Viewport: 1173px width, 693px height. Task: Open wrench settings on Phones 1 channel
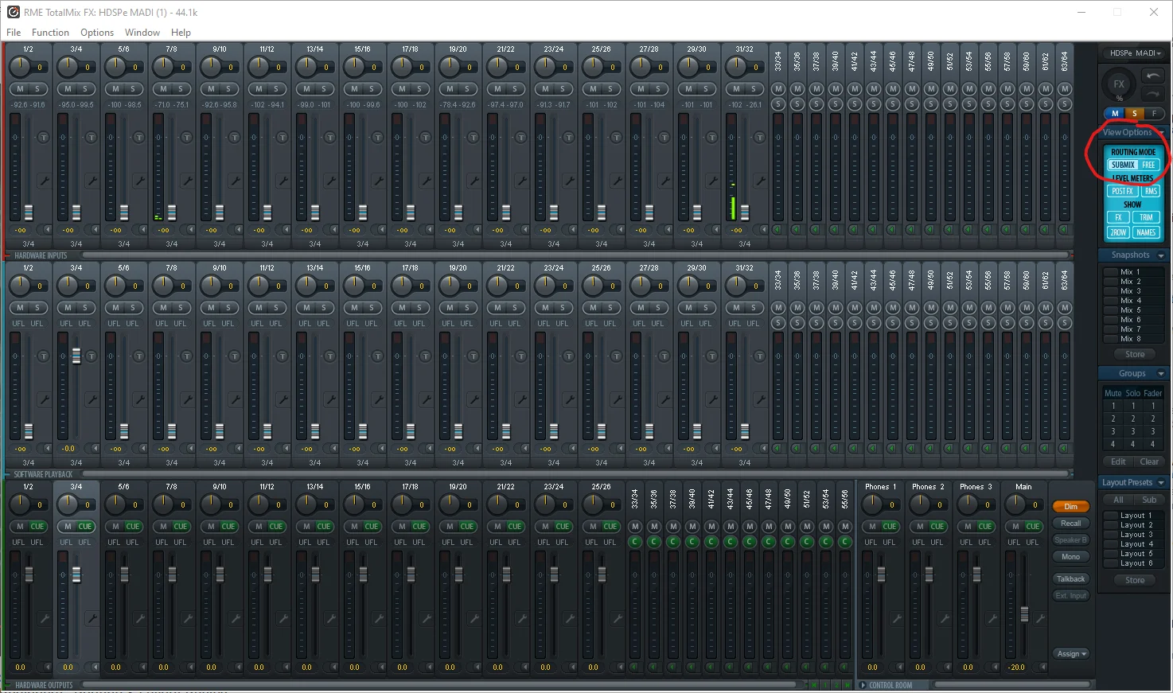[x=897, y=618]
